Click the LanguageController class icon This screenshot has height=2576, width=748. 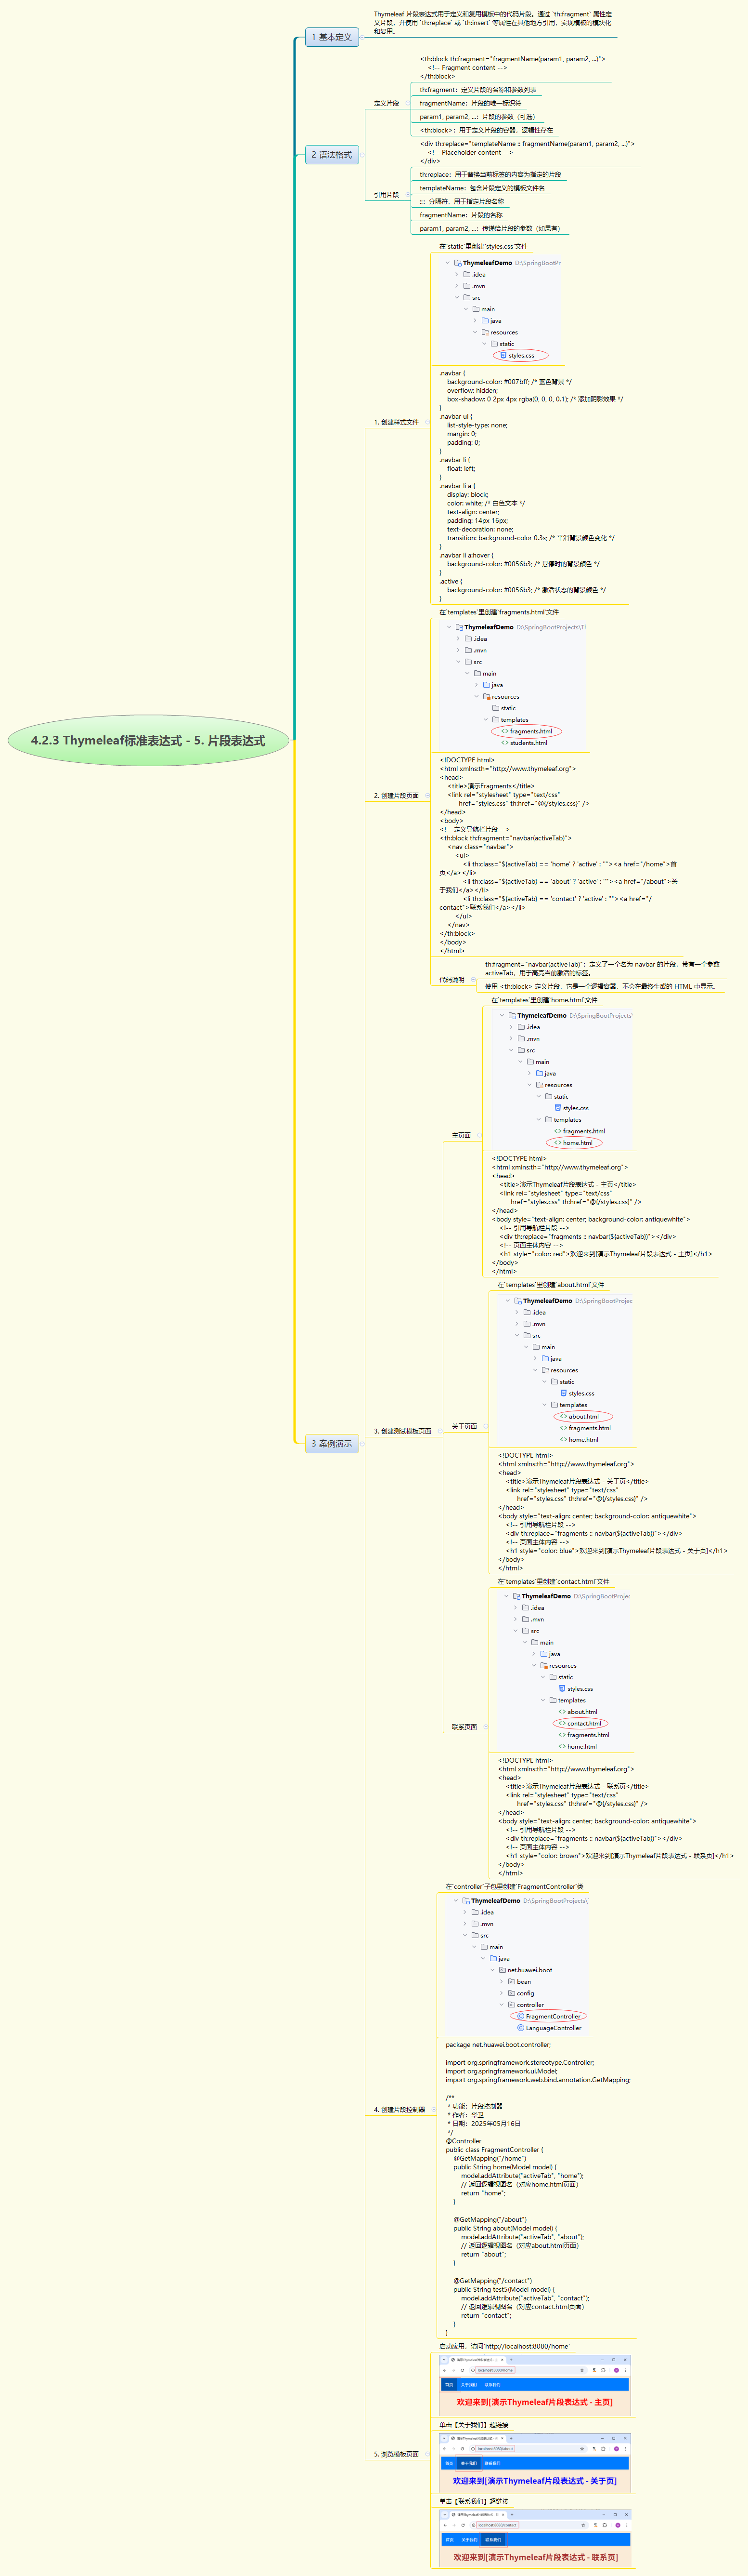[x=520, y=2028]
